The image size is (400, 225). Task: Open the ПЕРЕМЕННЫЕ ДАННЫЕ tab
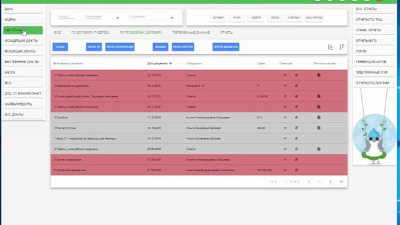191,32
